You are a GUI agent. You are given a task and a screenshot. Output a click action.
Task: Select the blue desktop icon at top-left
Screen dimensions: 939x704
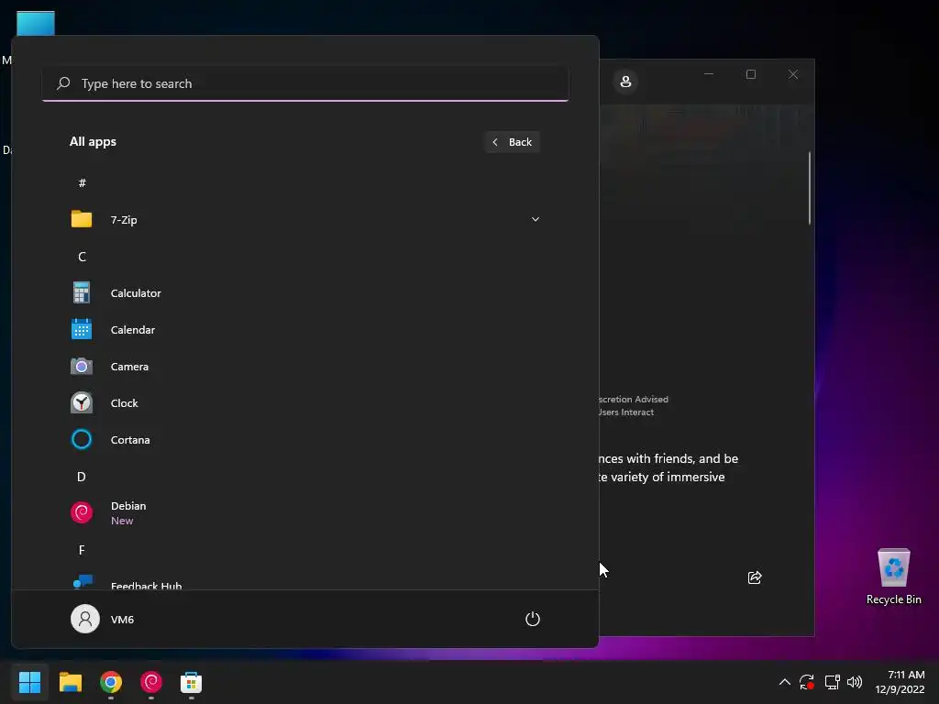click(36, 23)
